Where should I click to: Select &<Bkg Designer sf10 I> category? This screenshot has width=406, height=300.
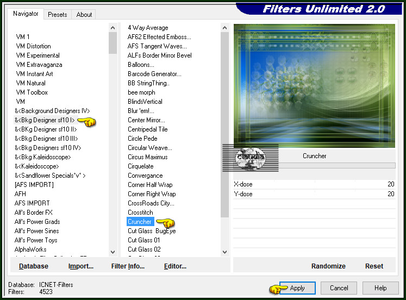tap(45, 120)
